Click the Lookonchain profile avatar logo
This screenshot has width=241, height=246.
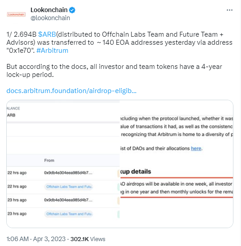[x=16, y=14]
